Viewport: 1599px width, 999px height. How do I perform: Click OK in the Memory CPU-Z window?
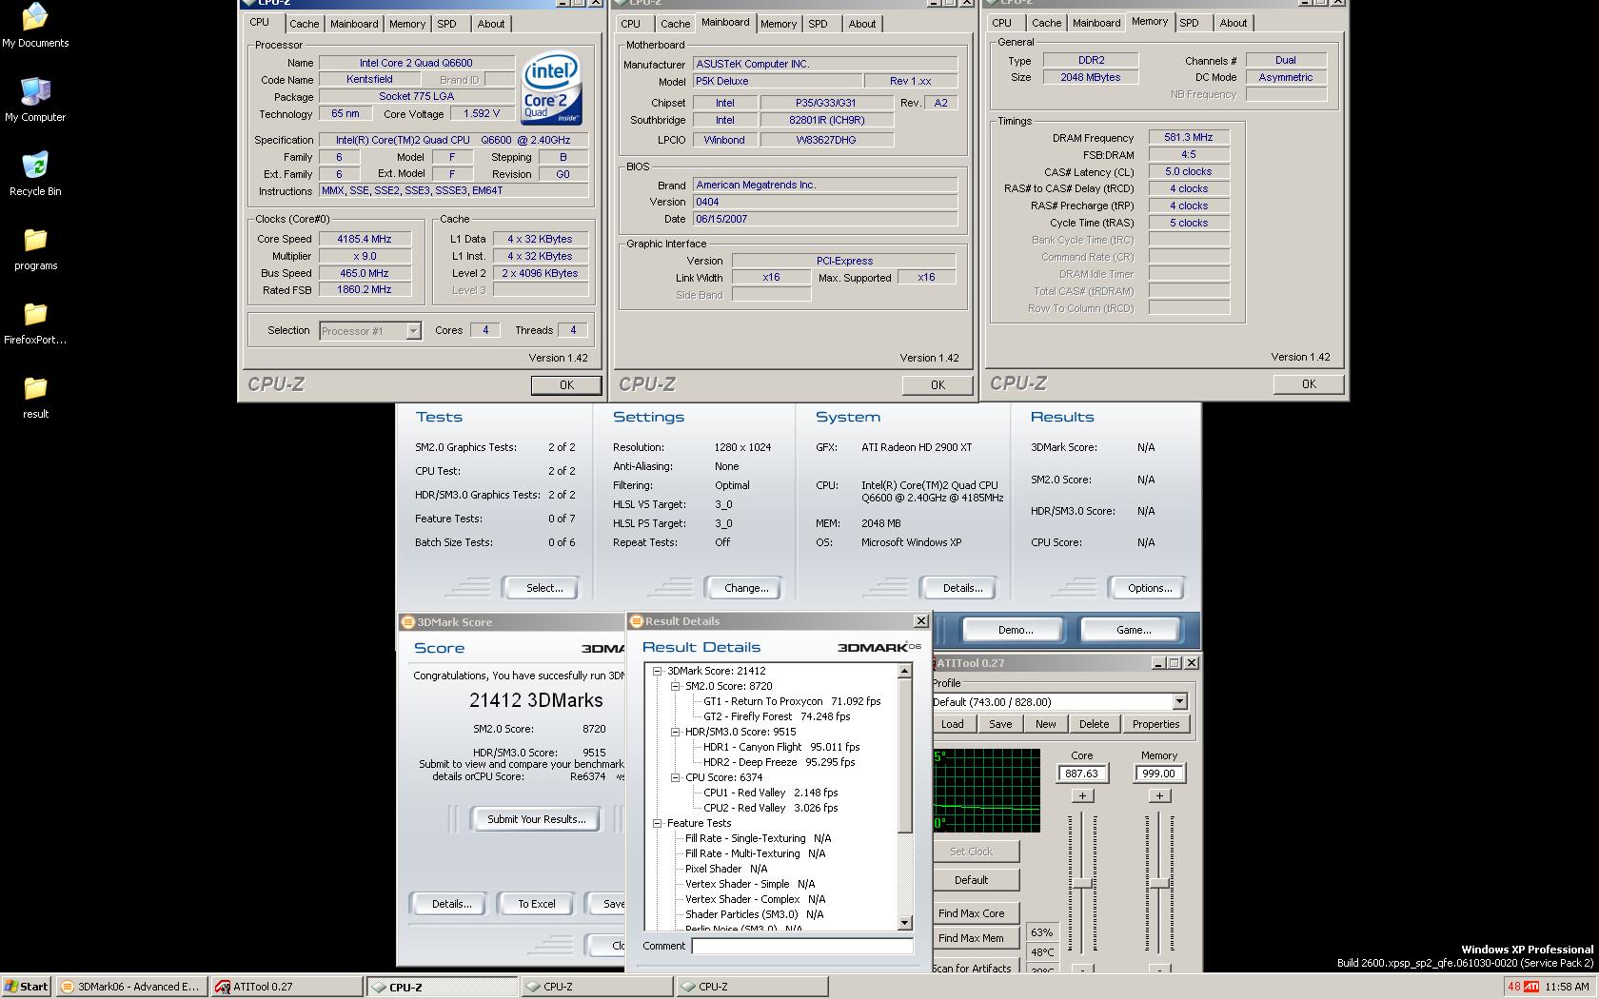point(1309,384)
